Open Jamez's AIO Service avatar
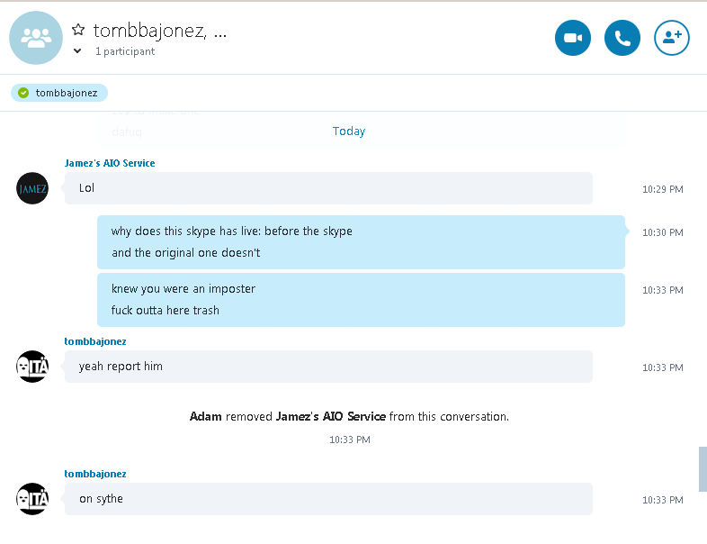 (x=32, y=188)
